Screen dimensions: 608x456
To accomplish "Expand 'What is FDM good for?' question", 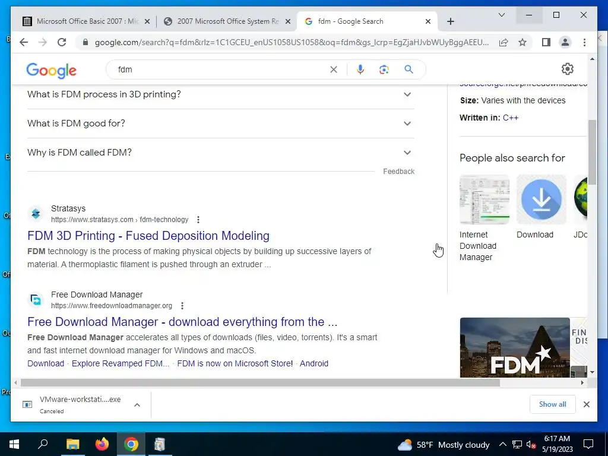I will [x=221, y=123].
